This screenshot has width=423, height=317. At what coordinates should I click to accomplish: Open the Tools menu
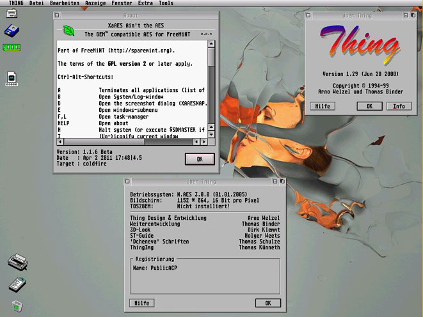coord(166,3)
